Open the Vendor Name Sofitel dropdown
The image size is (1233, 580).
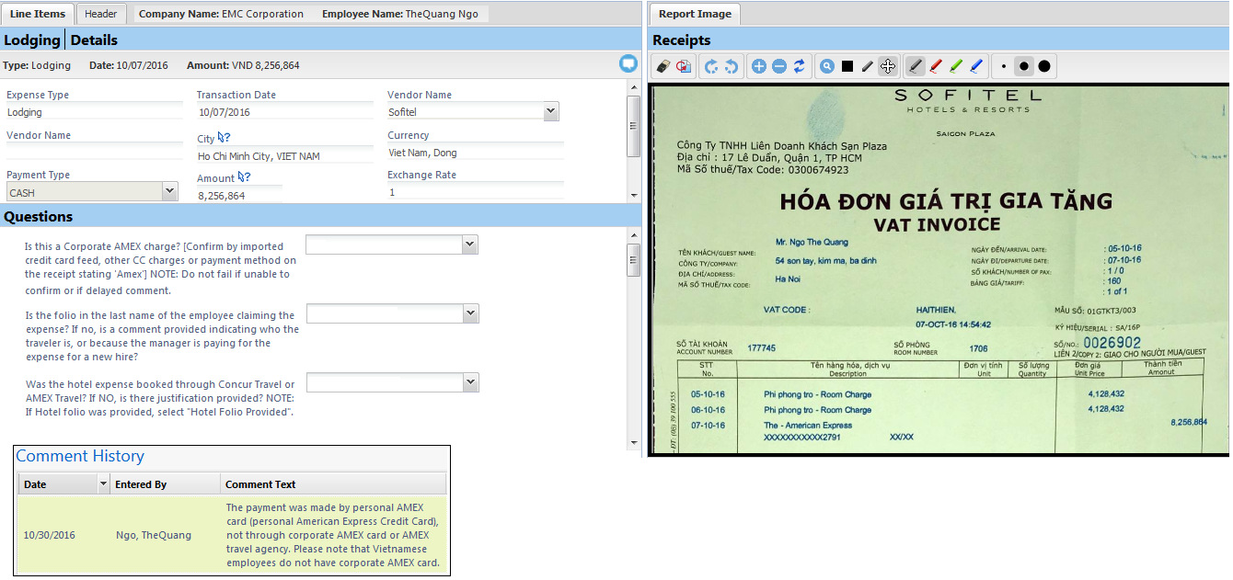550,112
